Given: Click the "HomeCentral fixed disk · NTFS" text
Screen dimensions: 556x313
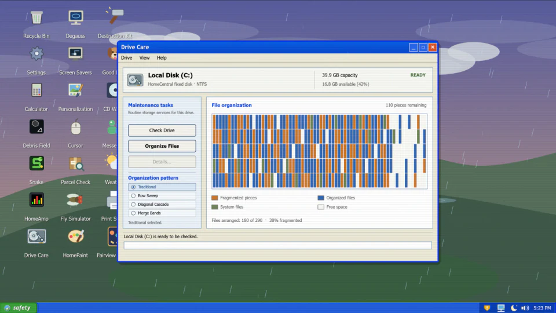Looking at the screenshot, I should [x=177, y=84].
